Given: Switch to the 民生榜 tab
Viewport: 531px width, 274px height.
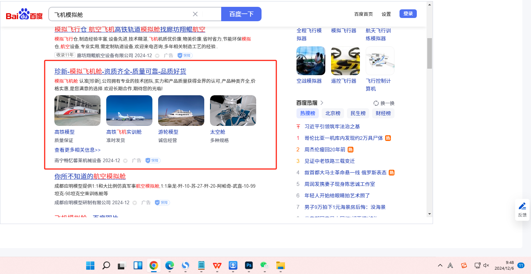Looking at the screenshot, I should (x=358, y=113).
